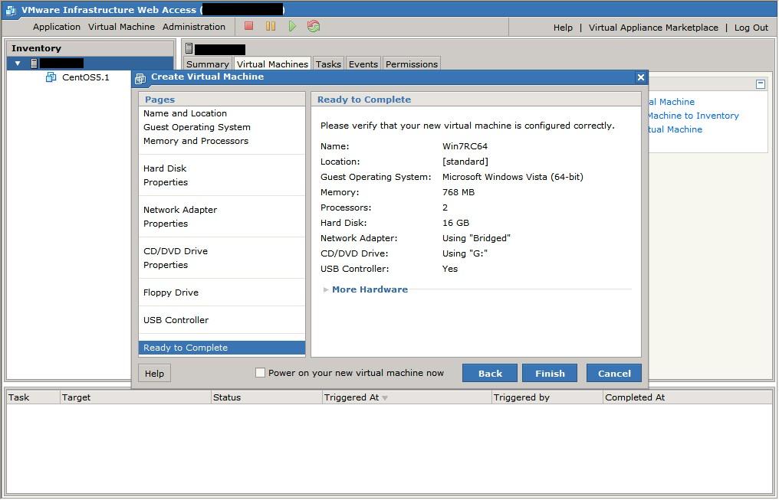
Task: Switch to the Virtual Machines tab
Action: pos(272,64)
